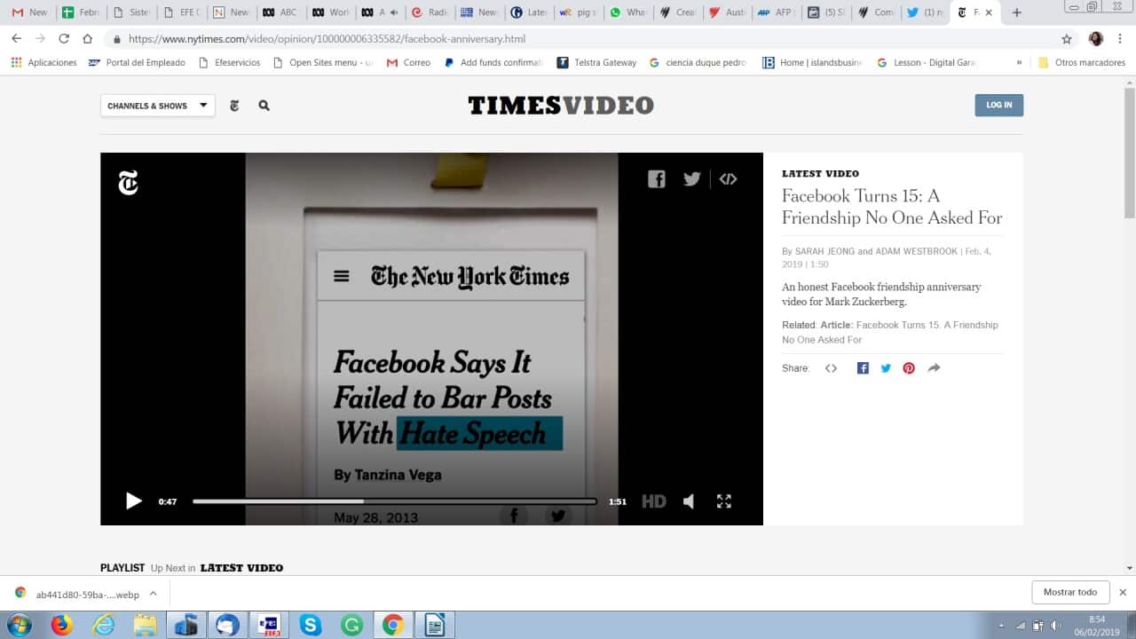
Task: Open Channels & Shows dropdown
Action: 157,106
